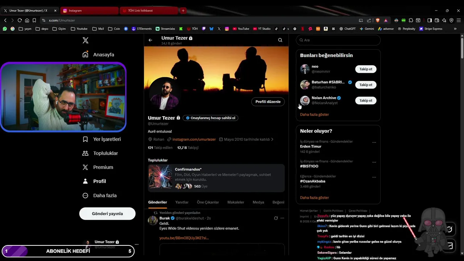Focus the Ara search field

[338, 40]
